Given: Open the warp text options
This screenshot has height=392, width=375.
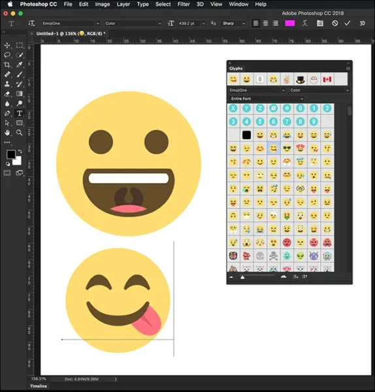Looking at the screenshot, I should point(304,24).
